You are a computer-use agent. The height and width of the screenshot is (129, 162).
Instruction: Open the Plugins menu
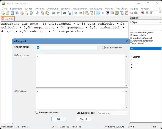click(134, 9)
